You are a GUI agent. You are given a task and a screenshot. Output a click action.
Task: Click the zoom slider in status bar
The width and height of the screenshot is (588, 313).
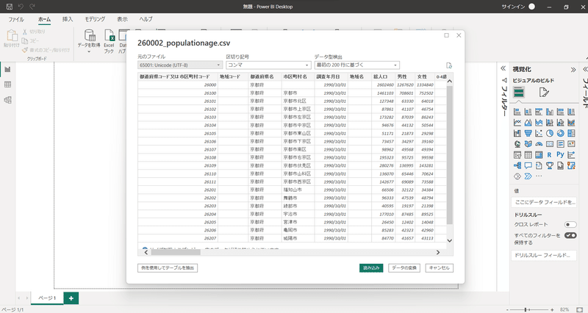(x=528, y=309)
